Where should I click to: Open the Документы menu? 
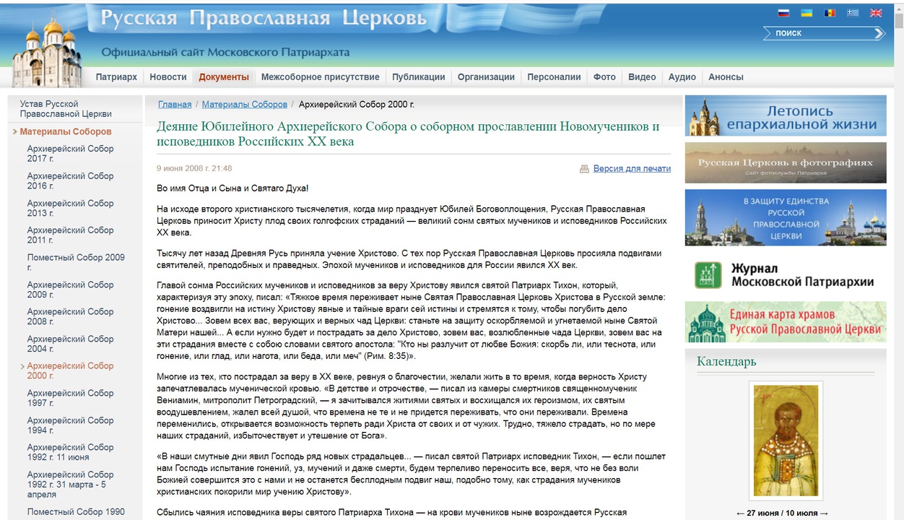224,77
